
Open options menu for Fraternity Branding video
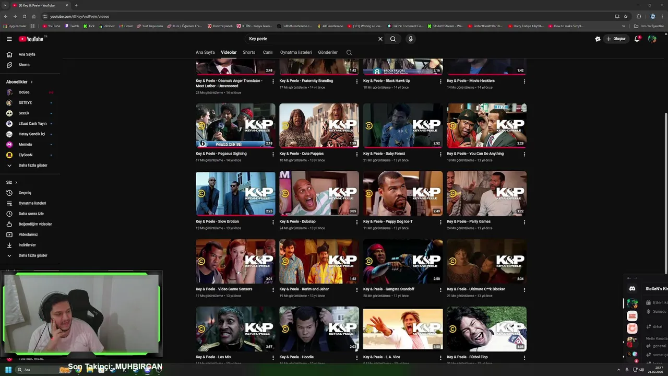(x=357, y=81)
